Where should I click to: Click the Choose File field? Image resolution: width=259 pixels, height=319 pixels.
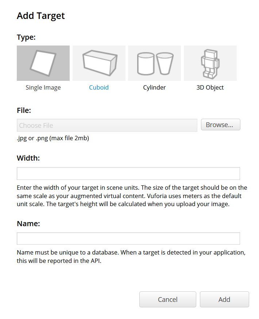tap(107, 125)
